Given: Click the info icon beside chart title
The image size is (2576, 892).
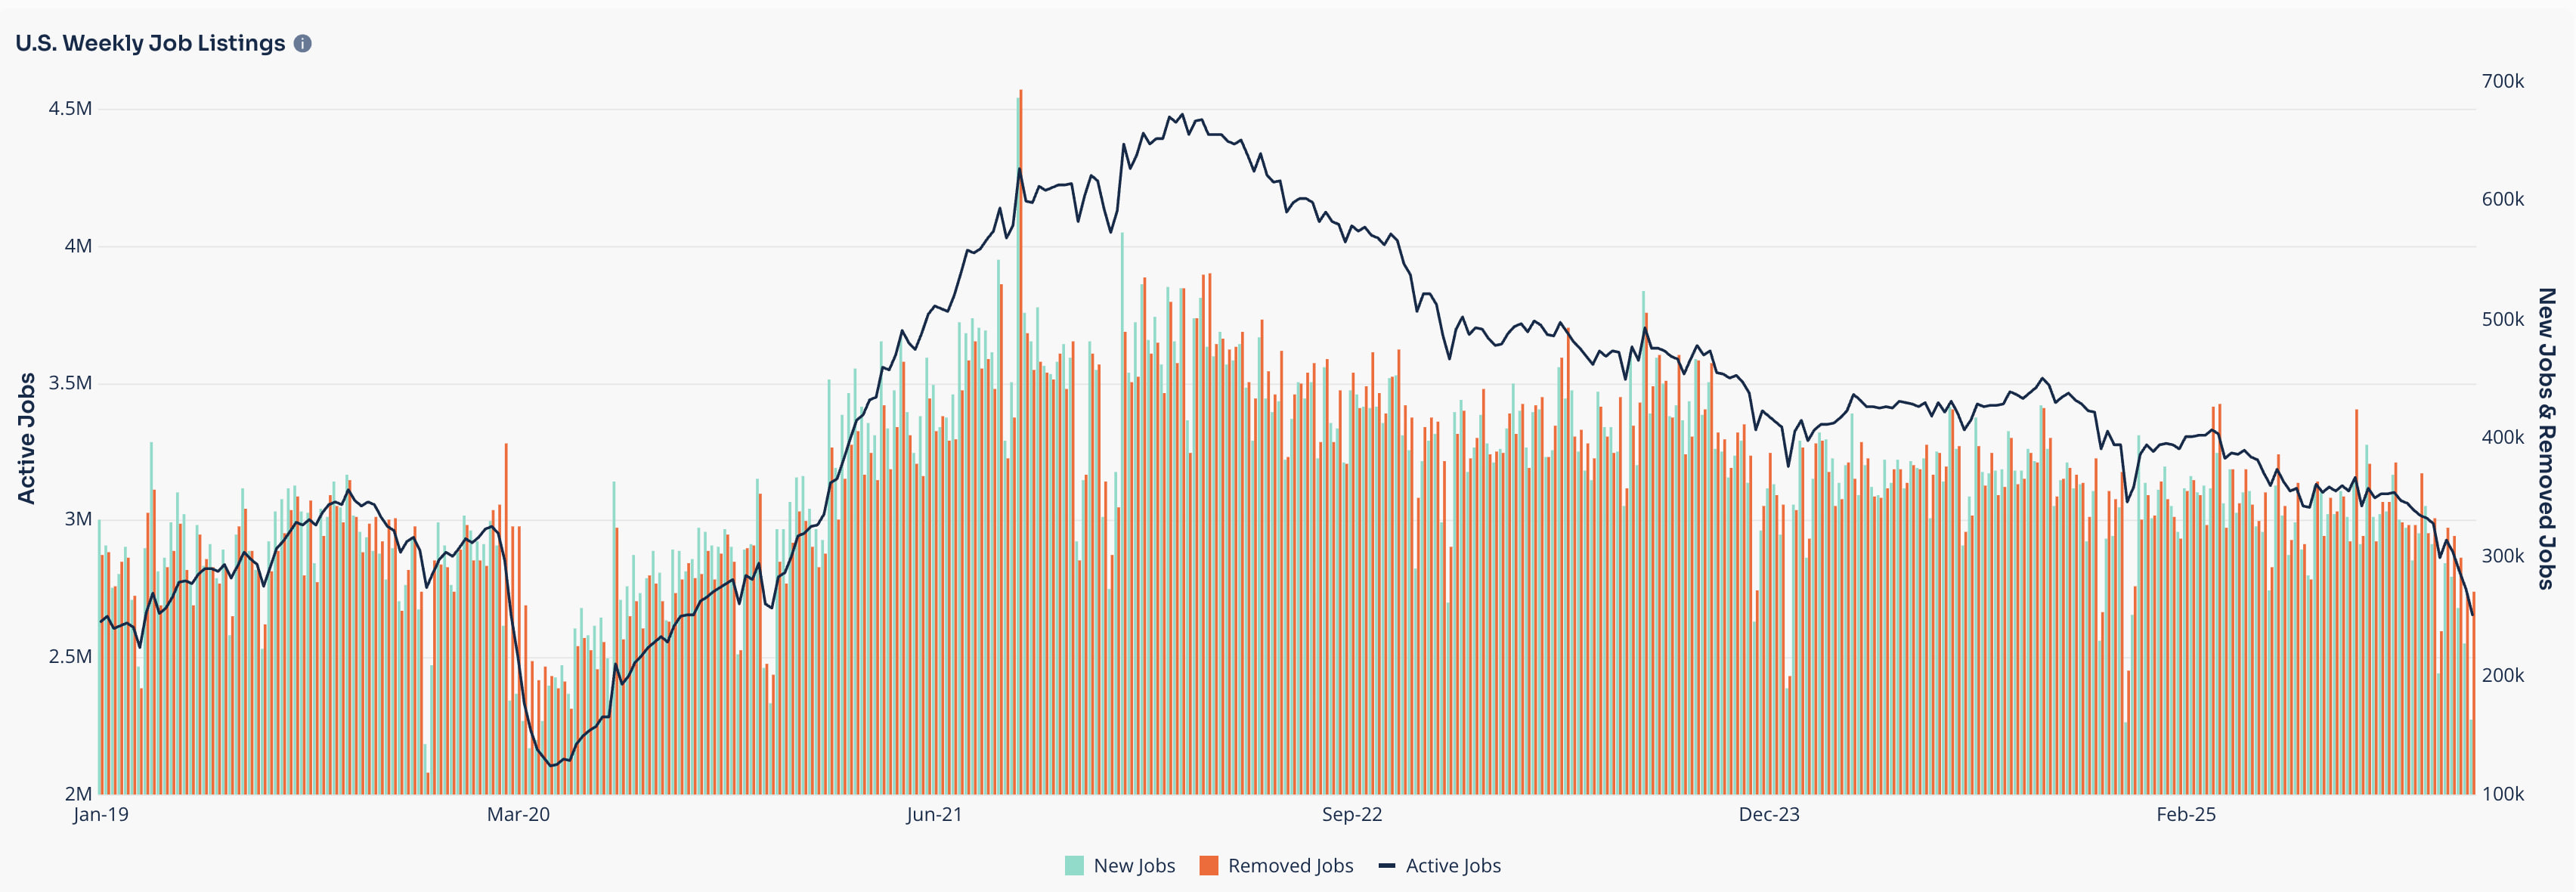Looking at the screenshot, I should (302, 44).
